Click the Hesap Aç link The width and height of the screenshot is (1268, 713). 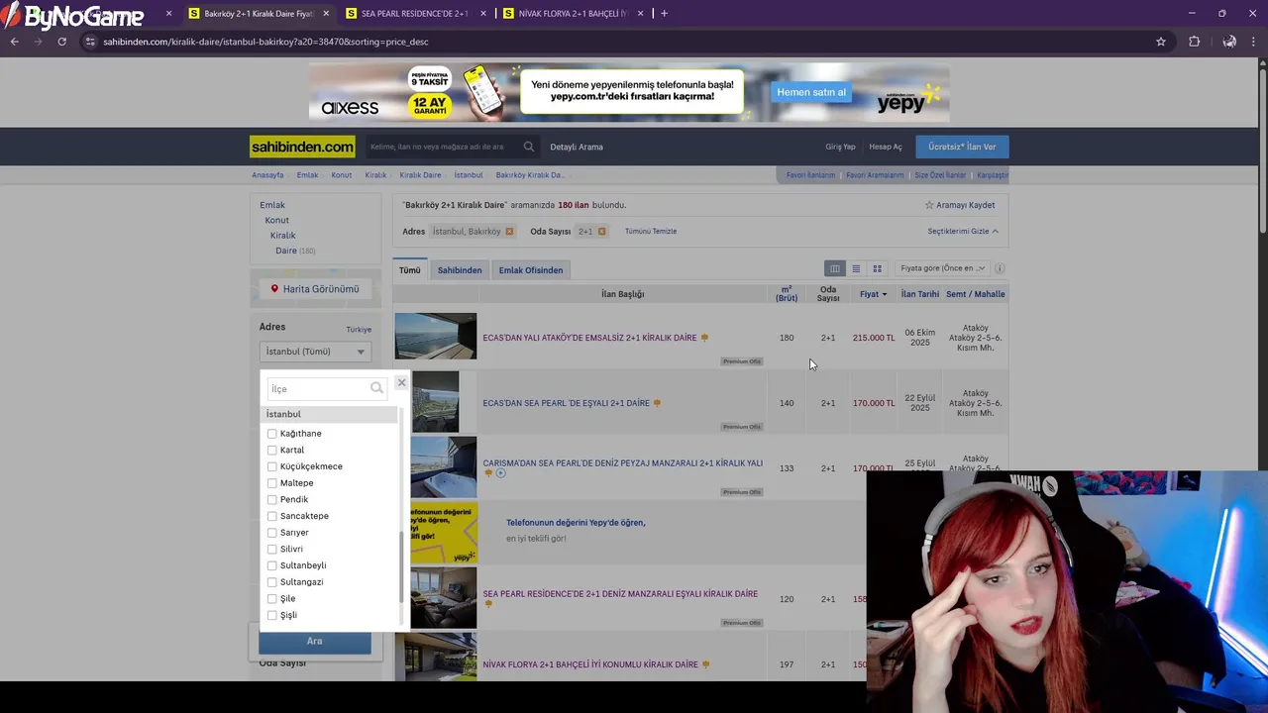point(886,147)
